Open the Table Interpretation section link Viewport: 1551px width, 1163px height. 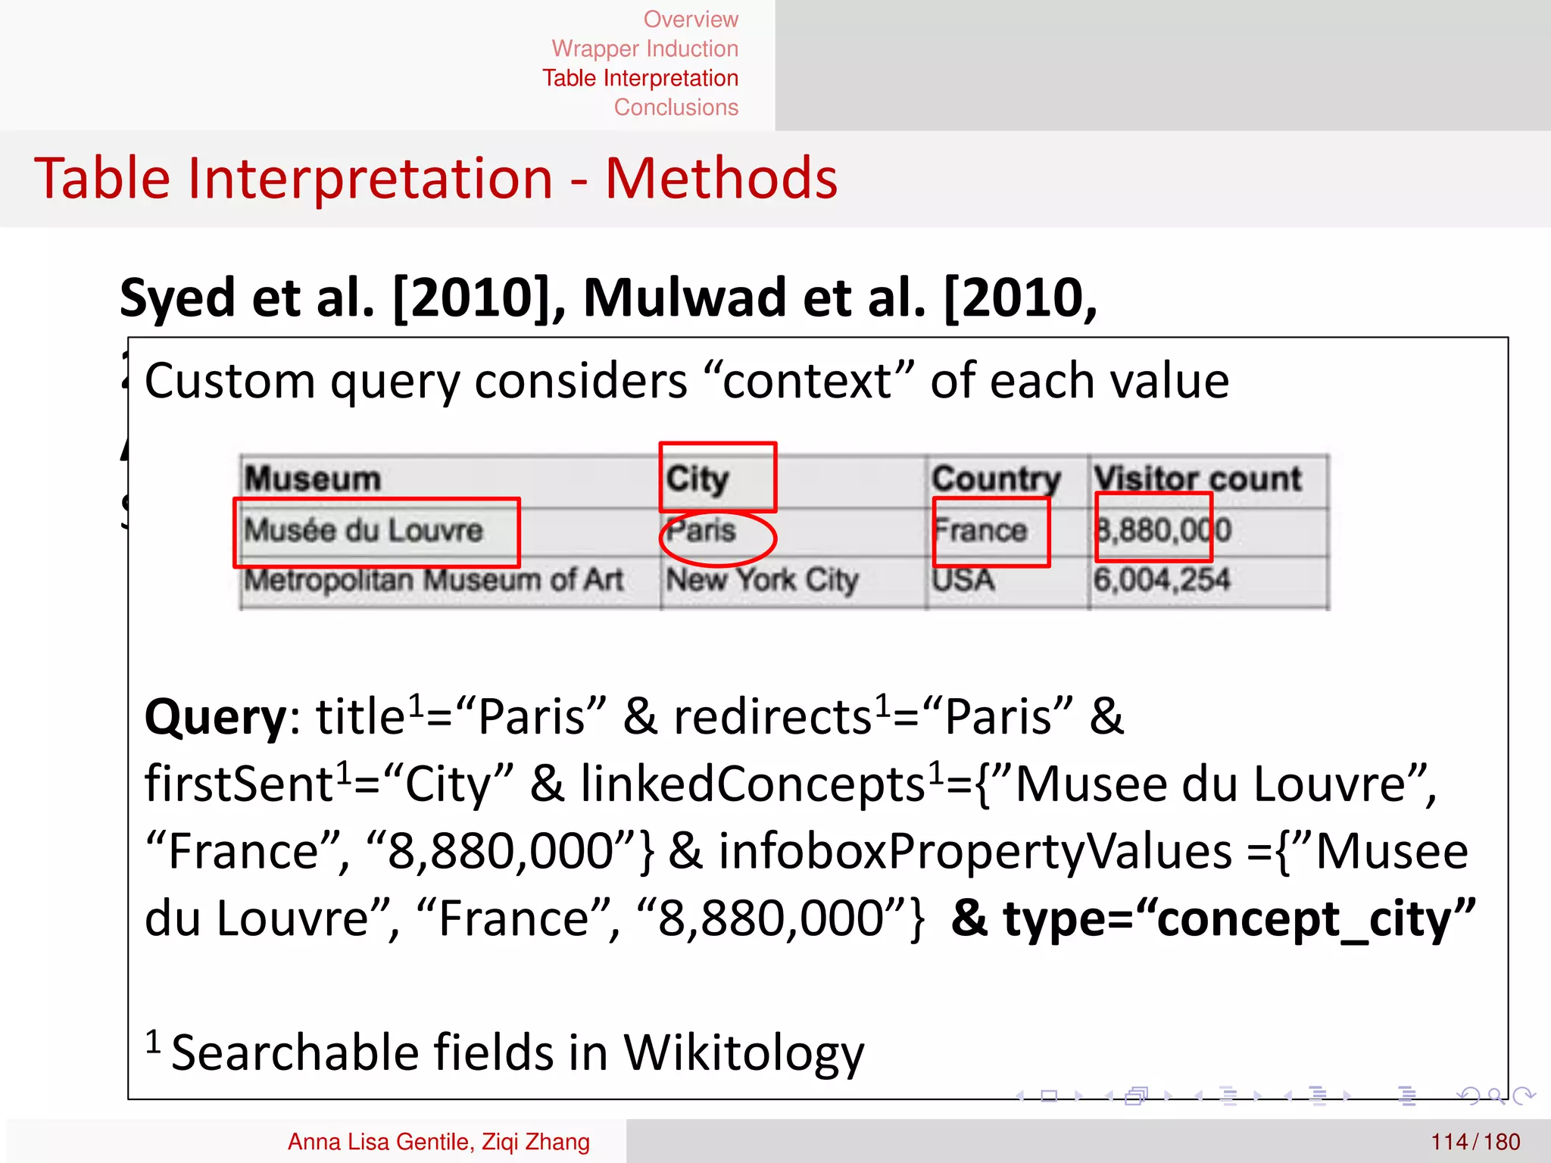pos(640,78)
